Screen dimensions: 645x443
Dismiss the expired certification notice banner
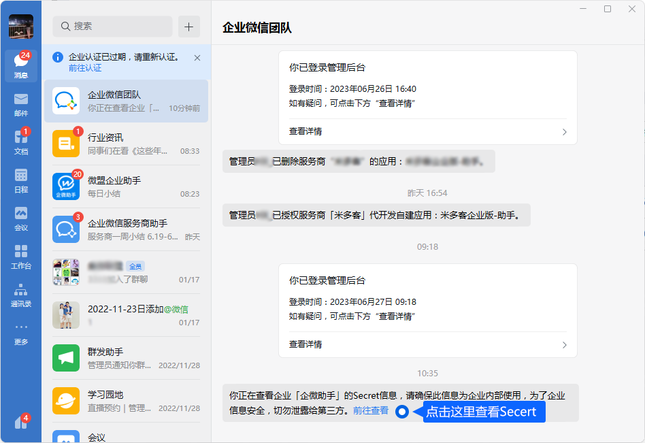(x=197, y=58)
